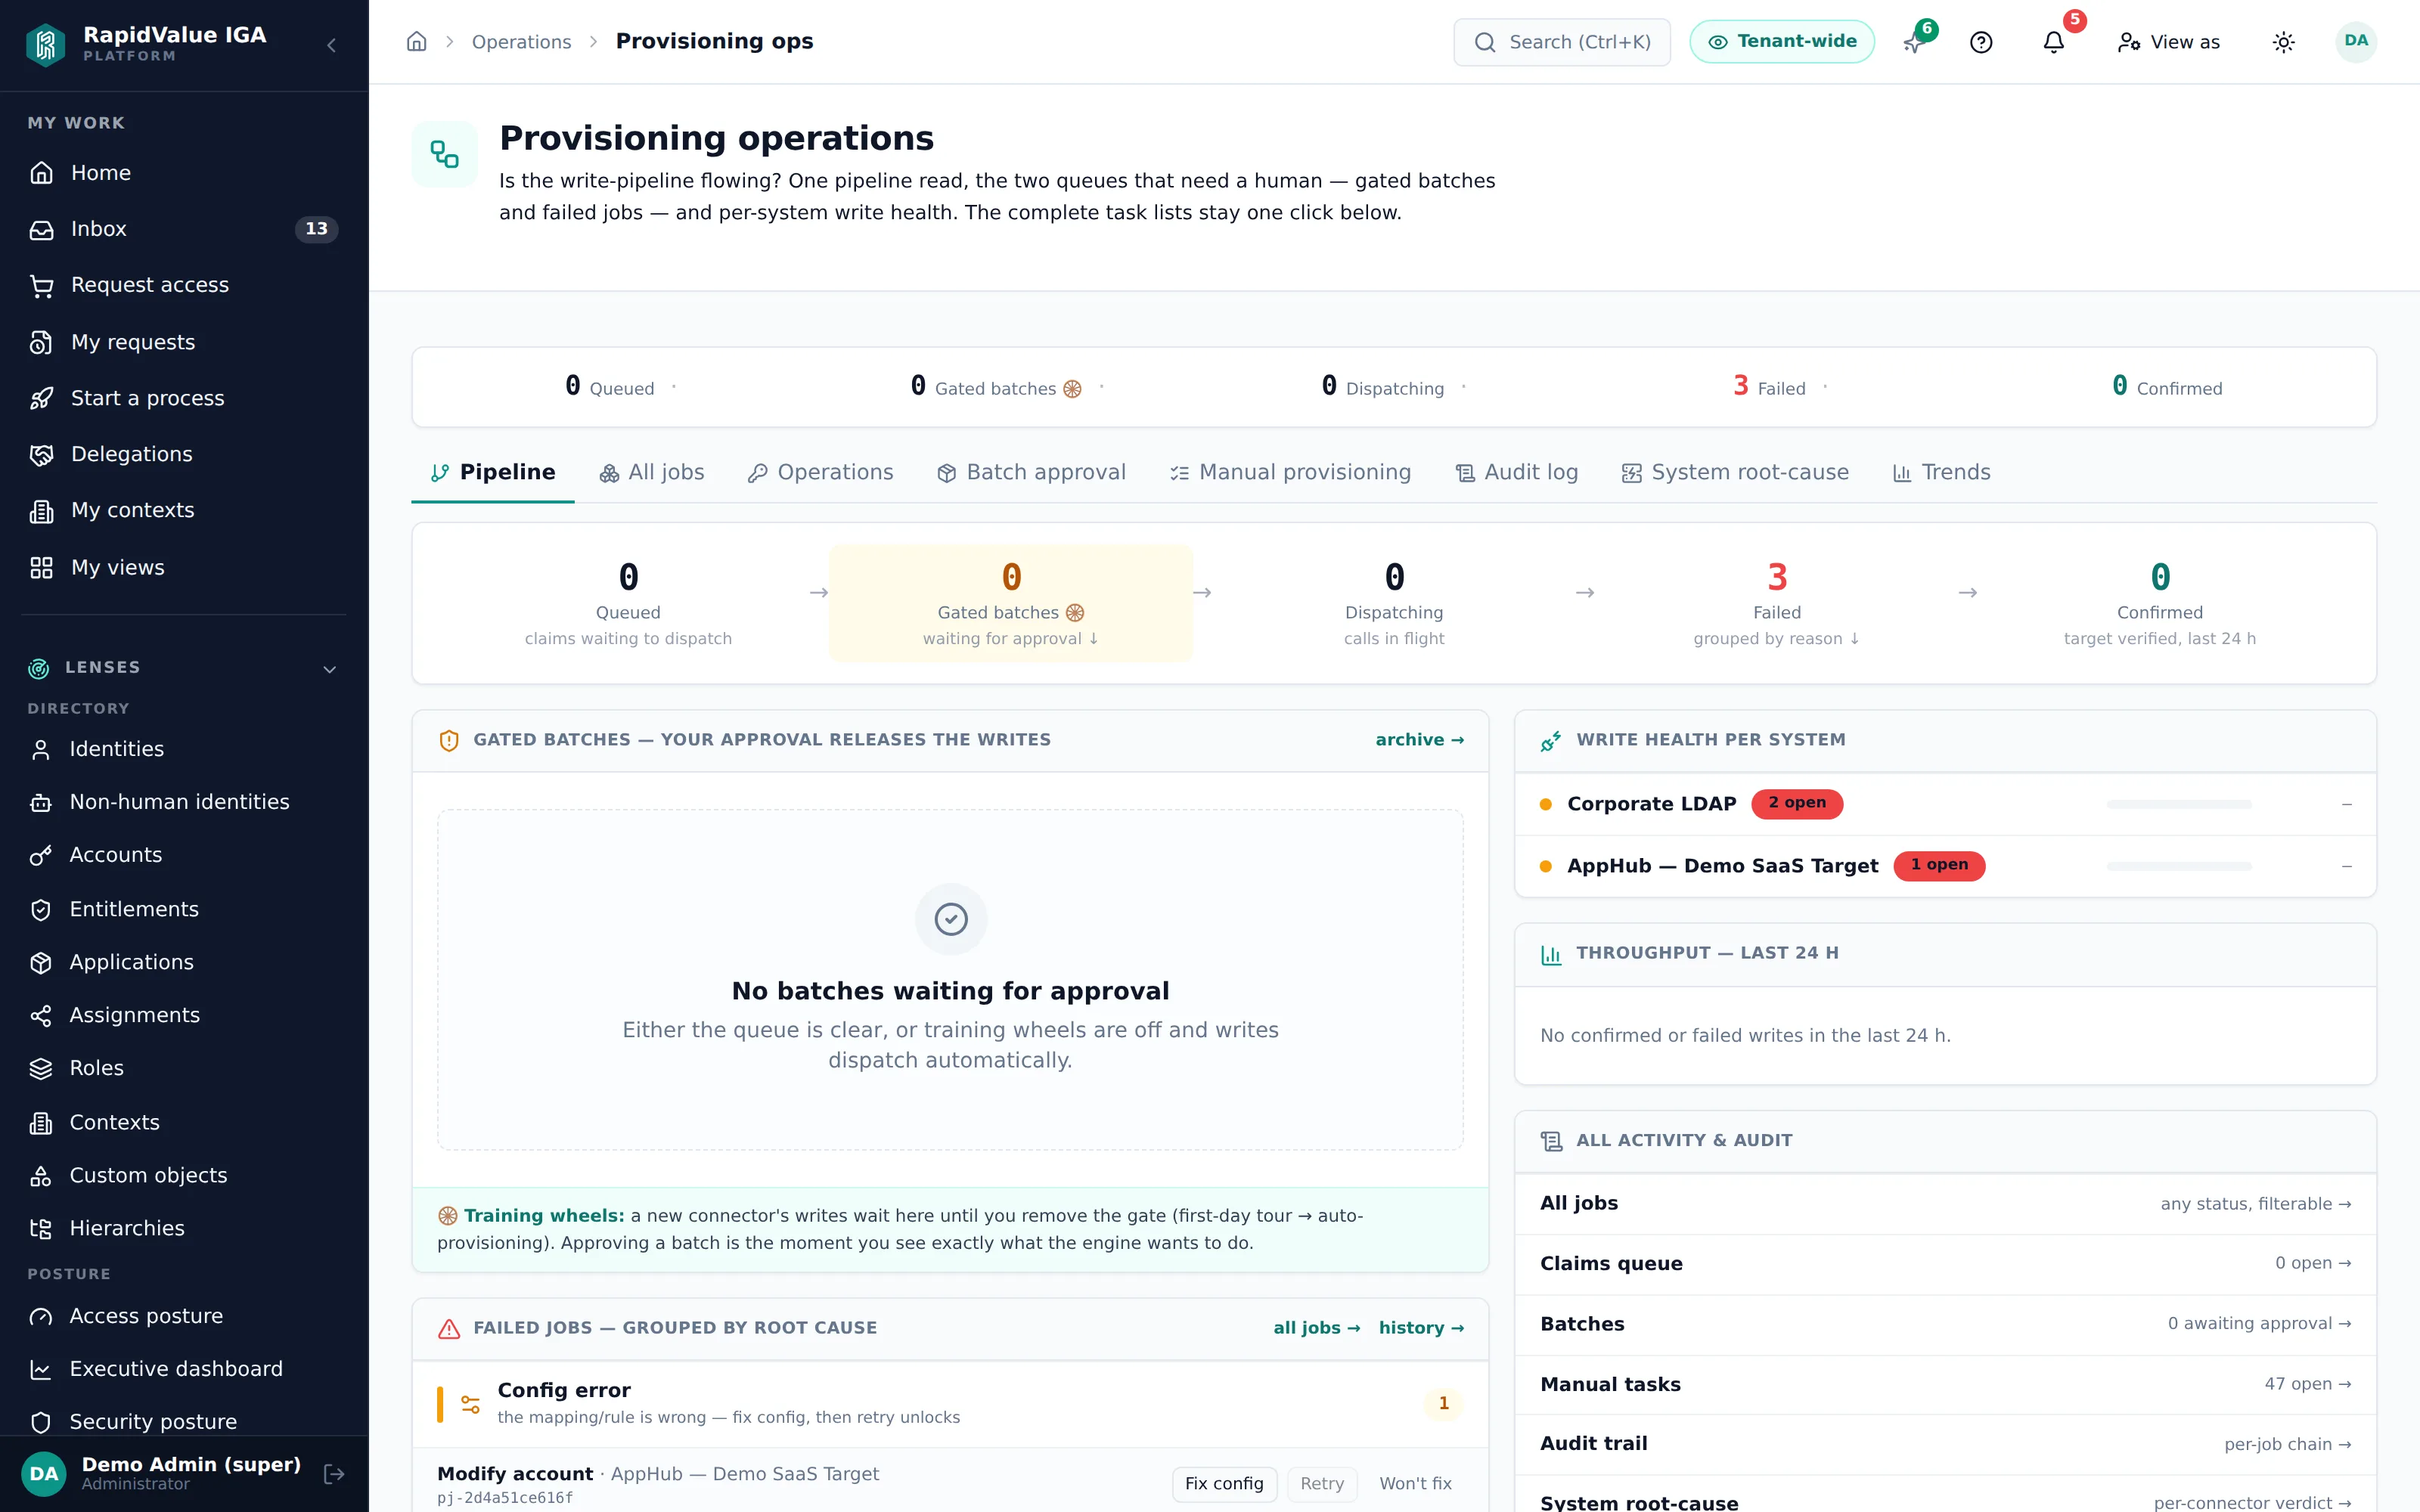Switch to the Batch approval tab
Screen dimensions: 2420x1512
1031,472
